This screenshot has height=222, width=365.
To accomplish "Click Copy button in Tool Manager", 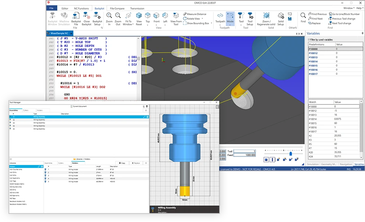I will coord(122,163).
